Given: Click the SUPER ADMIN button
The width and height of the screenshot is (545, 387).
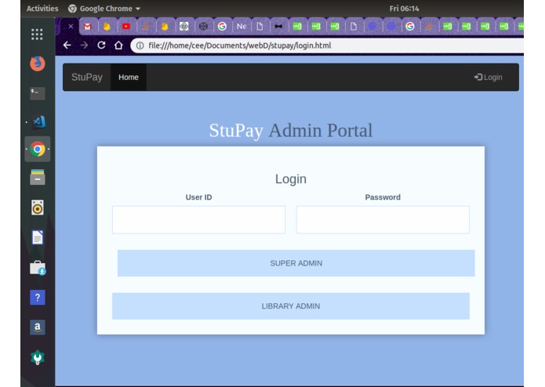Looking at the screenshot, I should 296,263.
